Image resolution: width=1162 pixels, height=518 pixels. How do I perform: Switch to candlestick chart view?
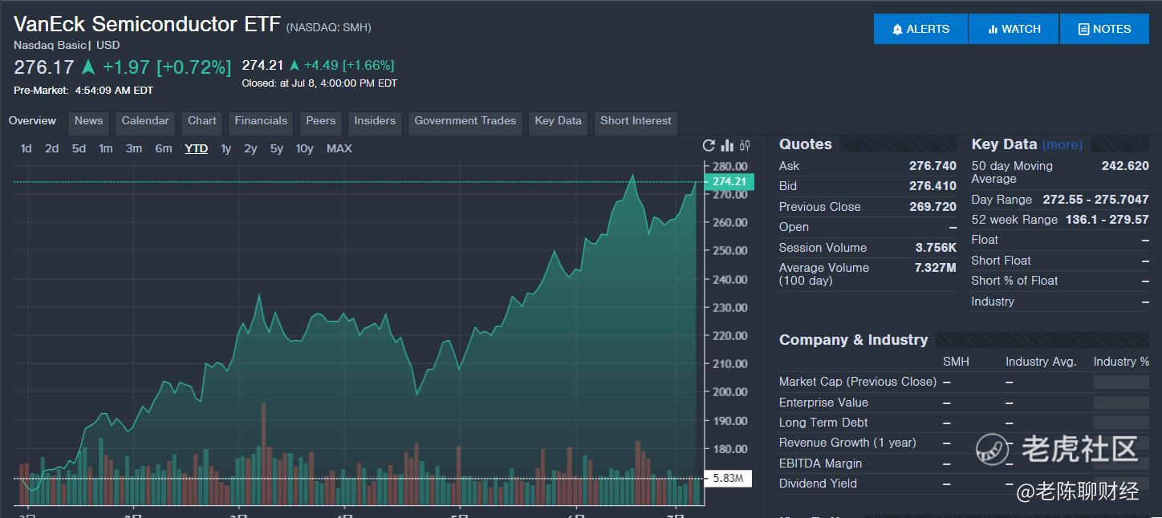click(x=746, y=145)
